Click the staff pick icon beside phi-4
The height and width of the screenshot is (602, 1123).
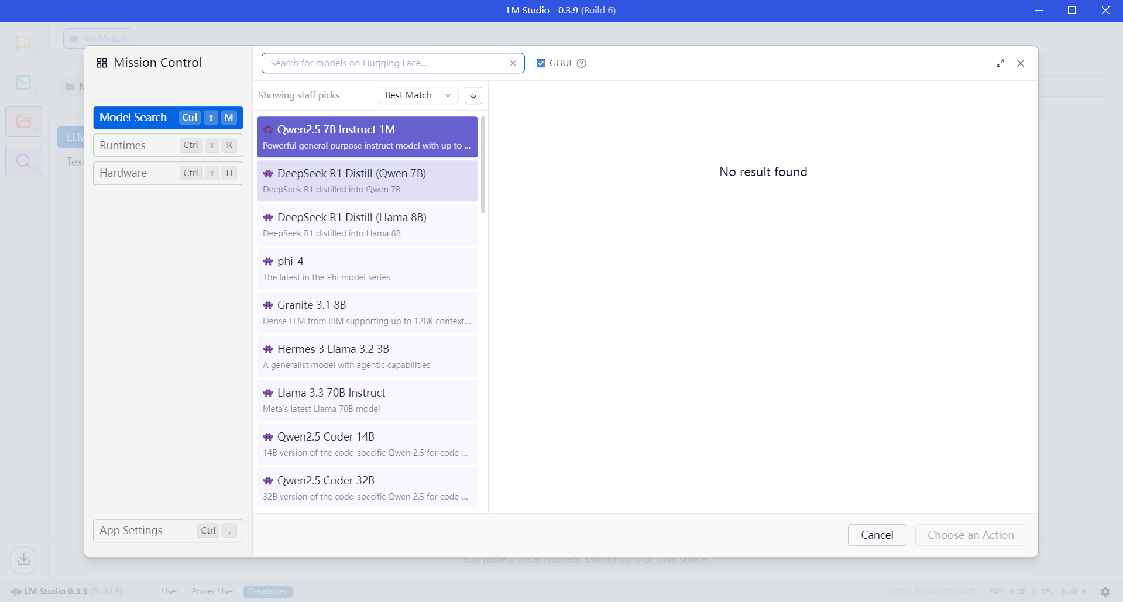(268, 262)
